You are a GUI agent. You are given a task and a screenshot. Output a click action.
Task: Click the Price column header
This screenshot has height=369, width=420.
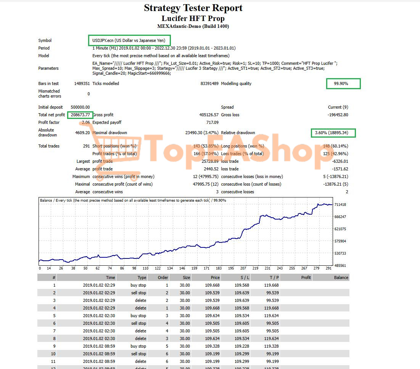pyautogui.click(x=215, y=278)
